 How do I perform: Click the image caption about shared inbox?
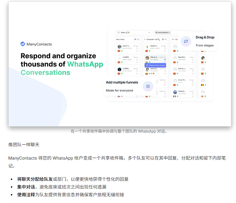[x=119, y=131]
